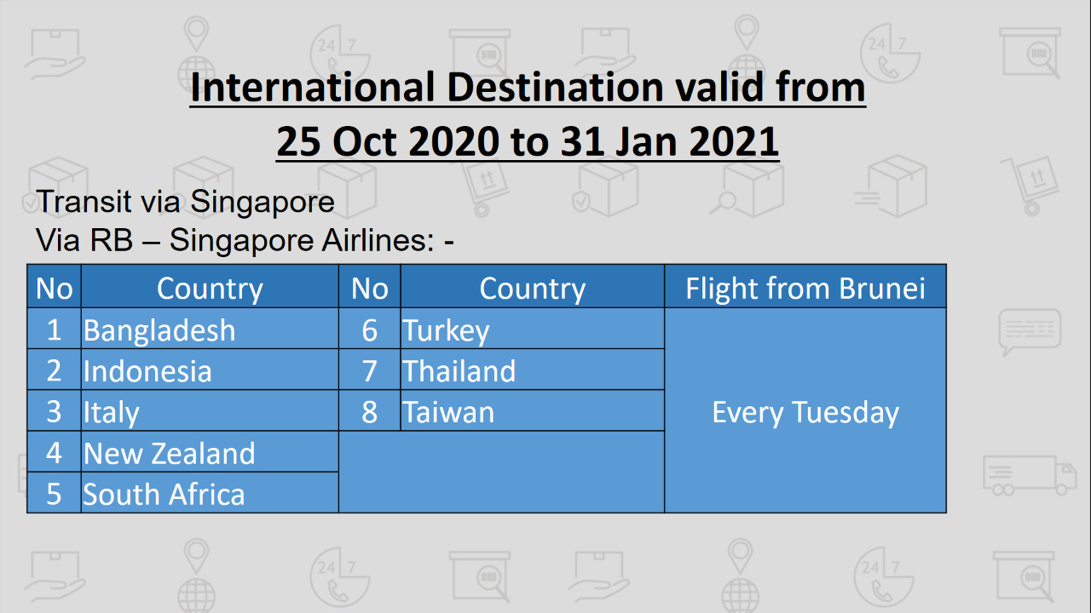Select the Taiwan entry
Screen dimensions: 1091x613
point(533,410)
